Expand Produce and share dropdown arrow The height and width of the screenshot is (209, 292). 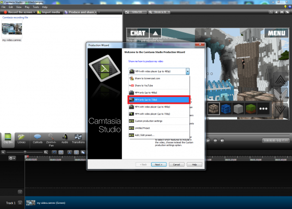96,13
